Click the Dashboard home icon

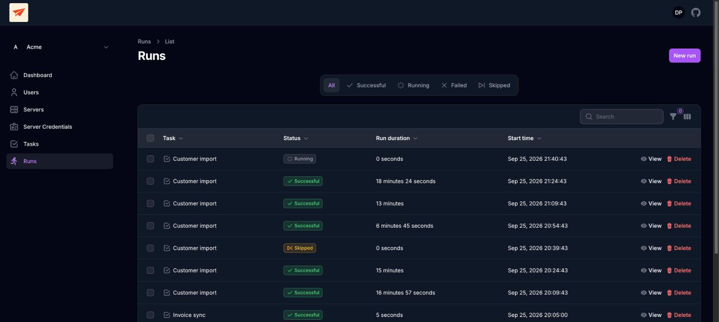click(x=14, y=75)
